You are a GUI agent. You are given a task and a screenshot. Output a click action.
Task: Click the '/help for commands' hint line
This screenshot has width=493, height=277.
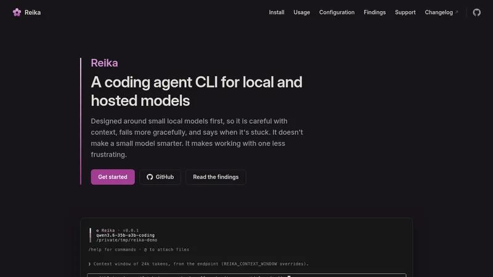pyautogui.click(x=139, y=250)
